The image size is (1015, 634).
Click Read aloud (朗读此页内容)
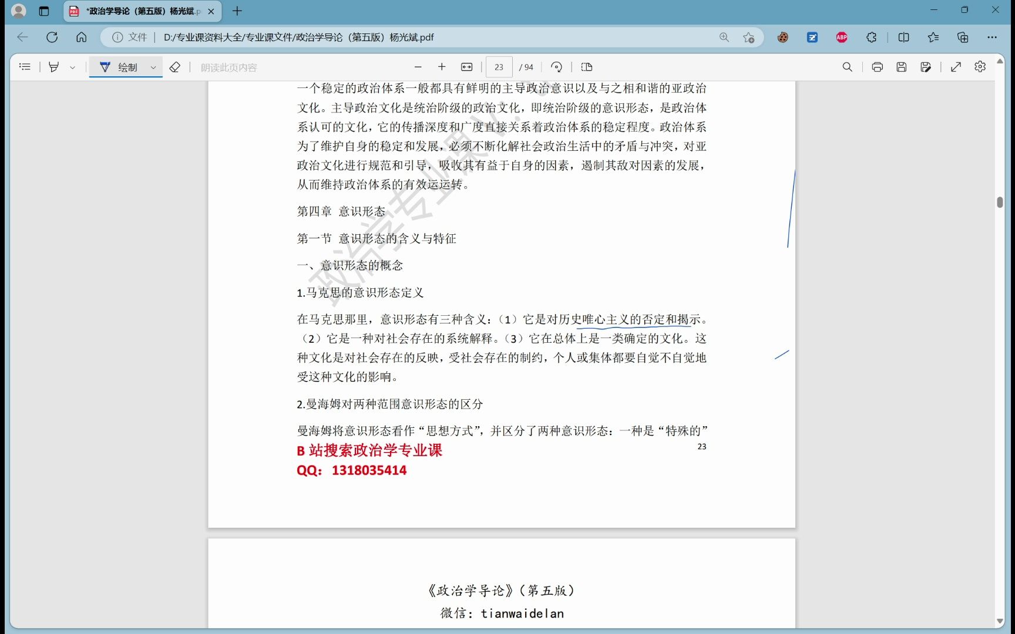click(228, 68)
